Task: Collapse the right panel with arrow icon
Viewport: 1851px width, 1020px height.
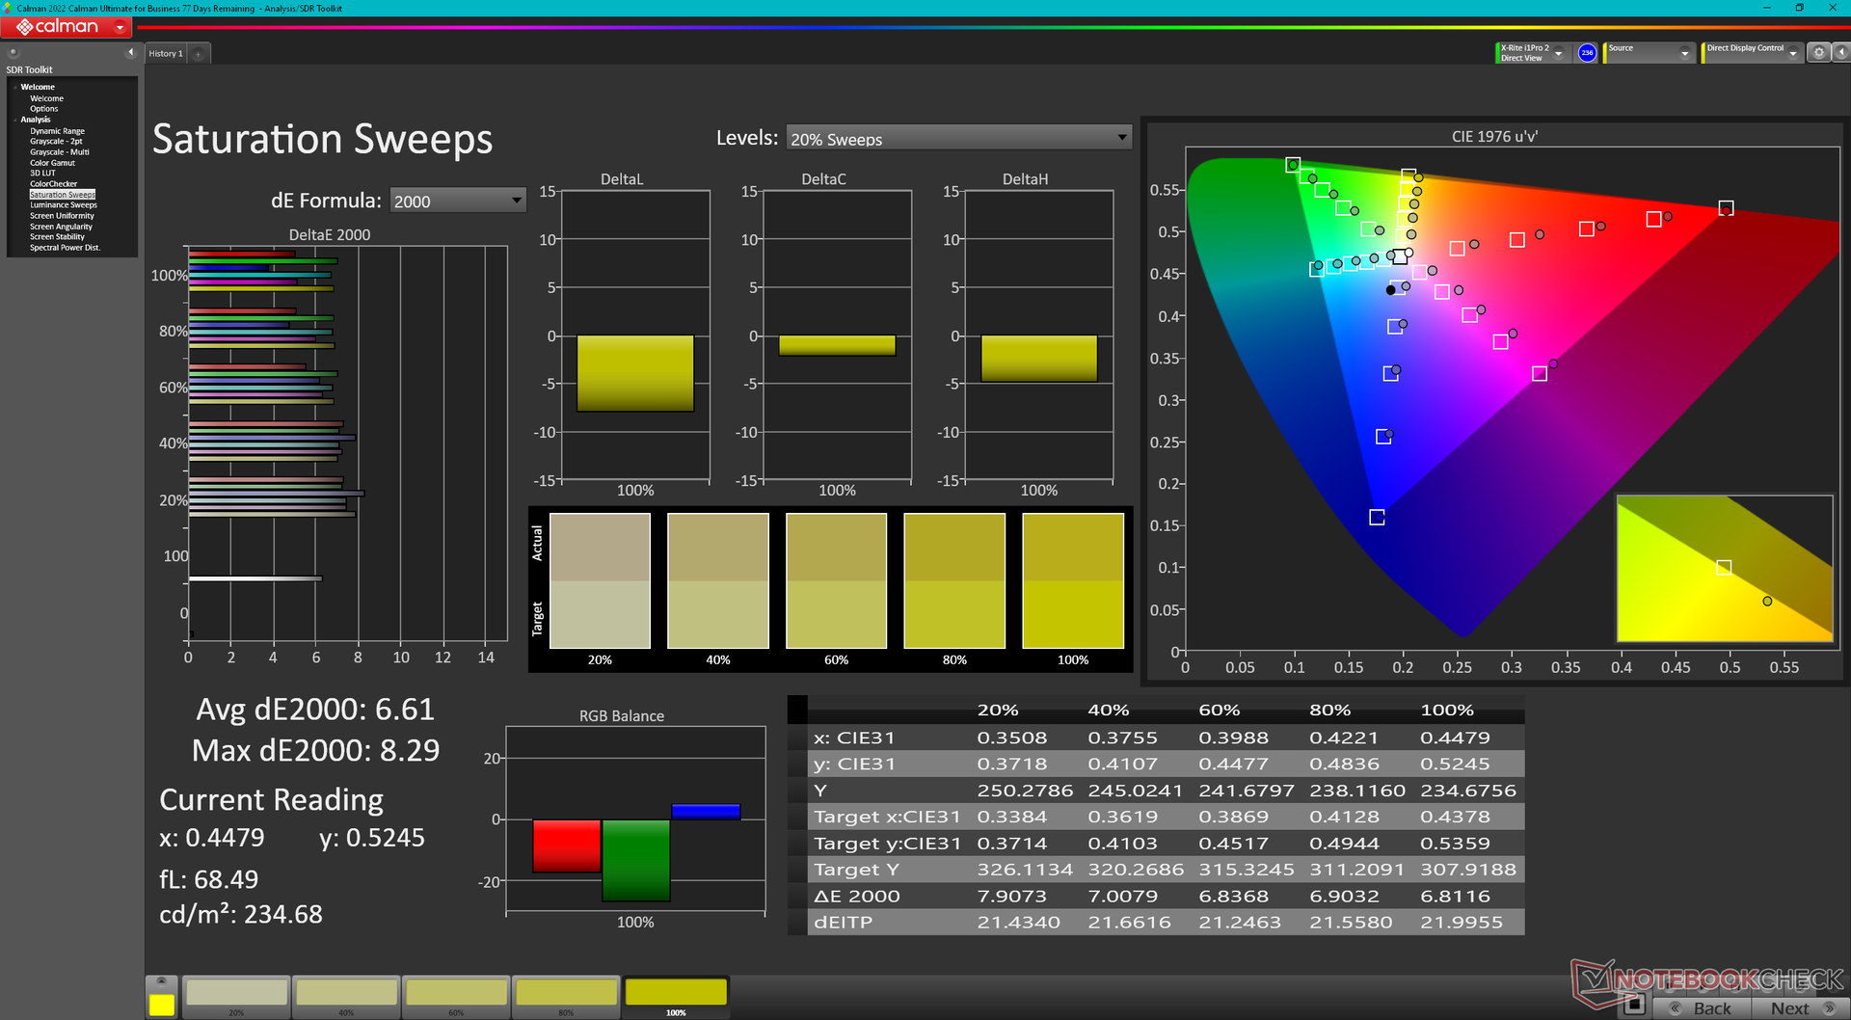Action: click(1840, 53)
